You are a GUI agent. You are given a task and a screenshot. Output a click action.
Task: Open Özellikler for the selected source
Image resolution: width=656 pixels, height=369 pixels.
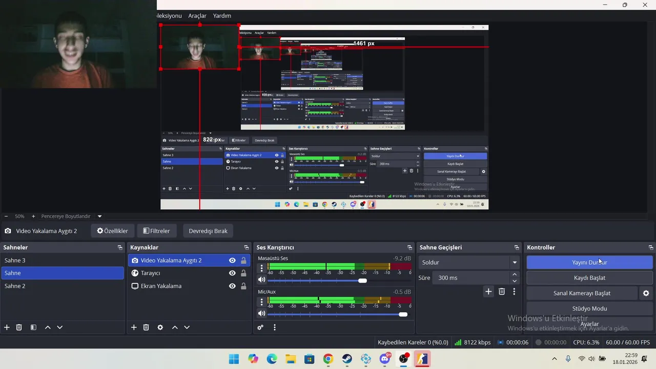click(x=112, y=231)
